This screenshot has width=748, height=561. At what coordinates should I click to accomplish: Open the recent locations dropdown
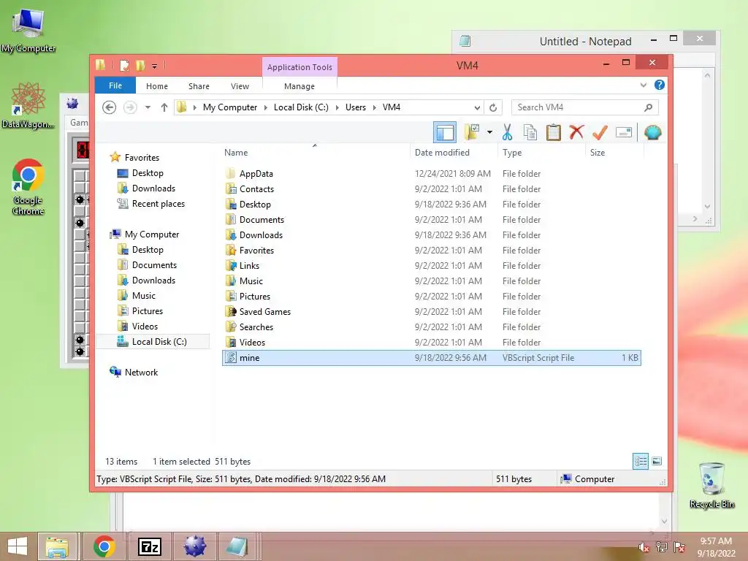(x=148, y=107)
